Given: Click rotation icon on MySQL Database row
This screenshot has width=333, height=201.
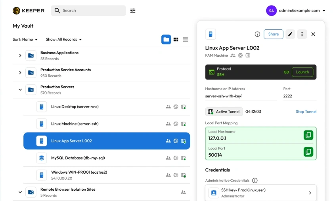Looking at the screenshot, I should (x=176, y=158).
